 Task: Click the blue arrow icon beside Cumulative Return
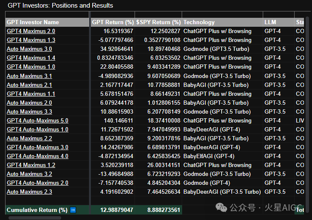(73, 210)
